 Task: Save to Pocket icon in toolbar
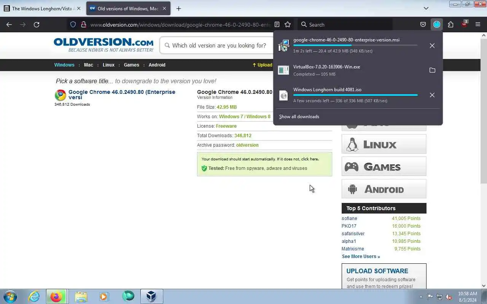point(423,25)
